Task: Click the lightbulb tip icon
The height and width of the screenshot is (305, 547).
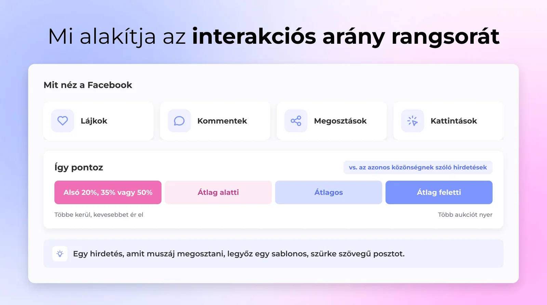Action: [60, 254]
